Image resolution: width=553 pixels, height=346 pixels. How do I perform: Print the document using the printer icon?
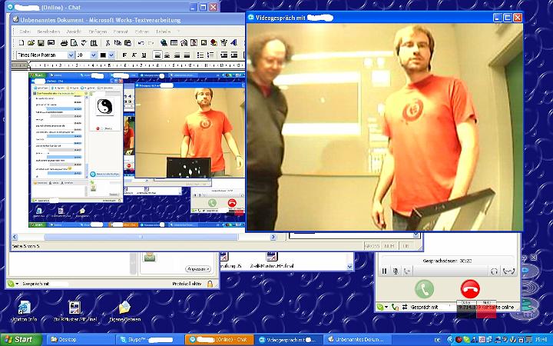(x=64, y=43)
